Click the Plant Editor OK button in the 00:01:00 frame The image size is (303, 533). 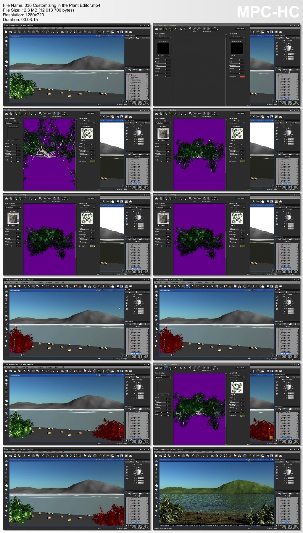pos(248,189)
